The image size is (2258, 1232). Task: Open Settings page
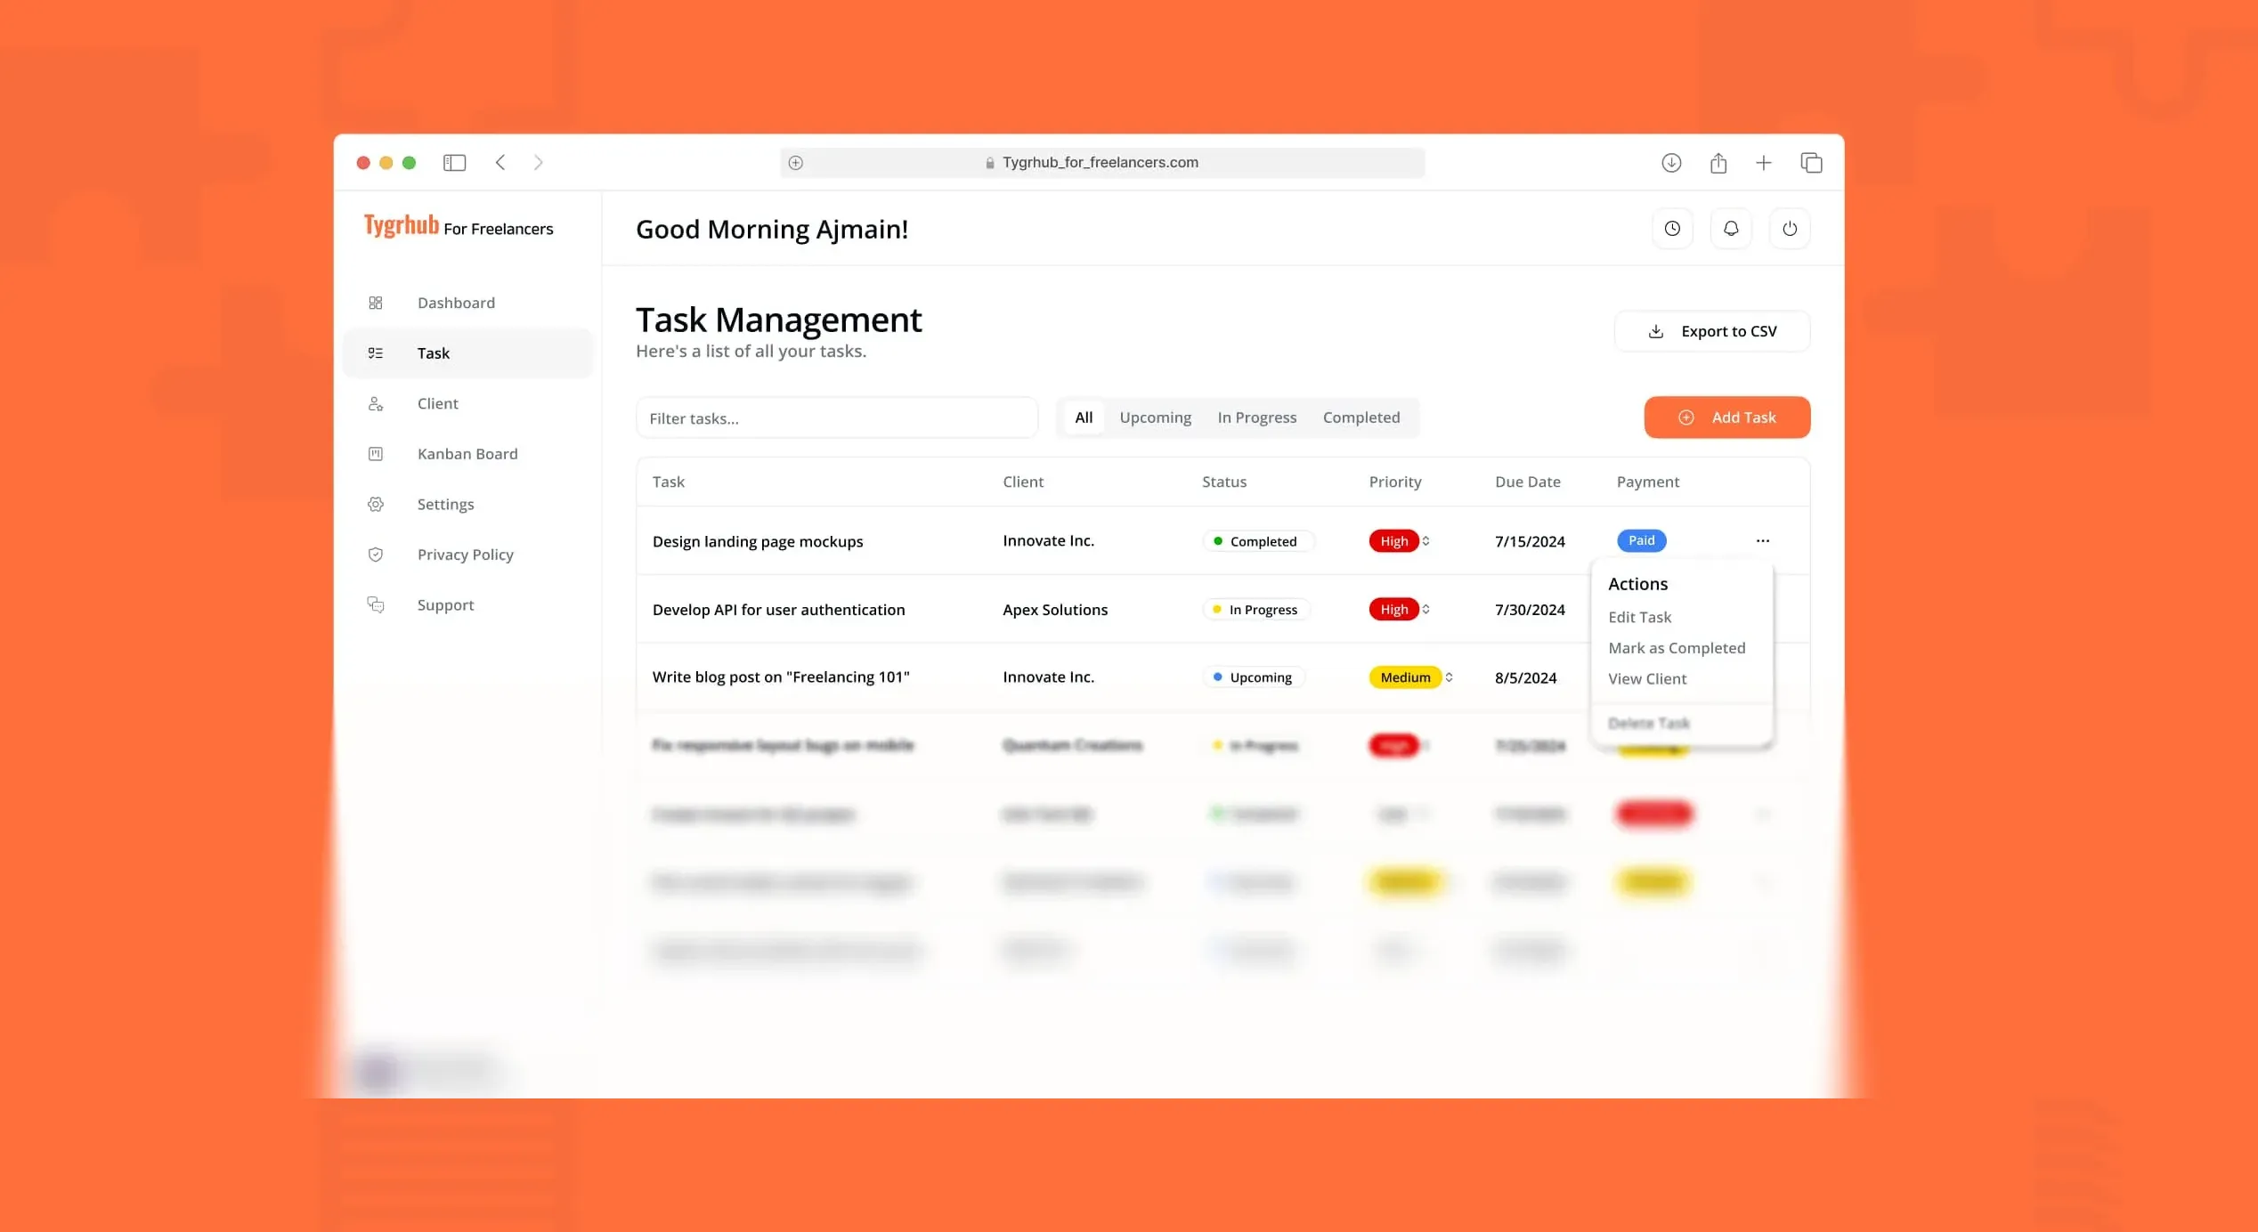click(467, 505)
